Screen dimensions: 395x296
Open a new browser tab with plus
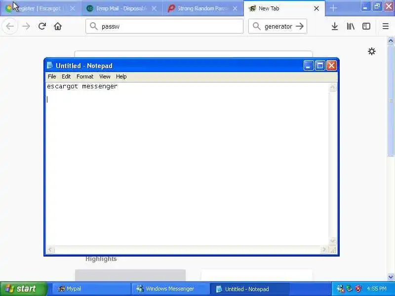[333, 8]
